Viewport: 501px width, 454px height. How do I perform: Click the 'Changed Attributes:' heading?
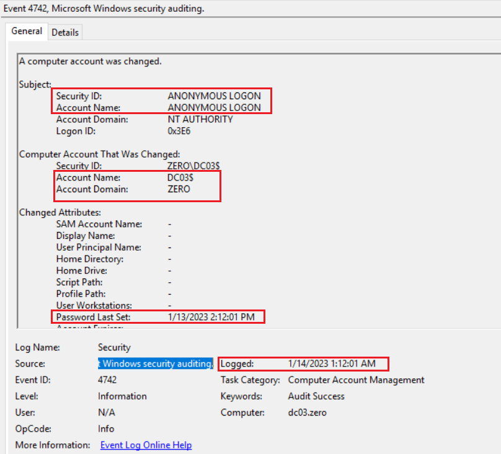[x=60, y=213]
